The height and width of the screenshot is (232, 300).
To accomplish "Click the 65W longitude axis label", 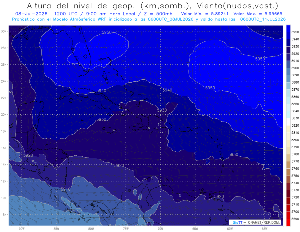I will 195,229.
